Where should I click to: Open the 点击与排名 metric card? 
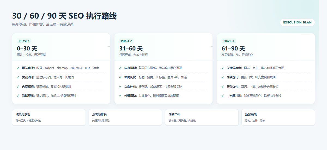125,118
